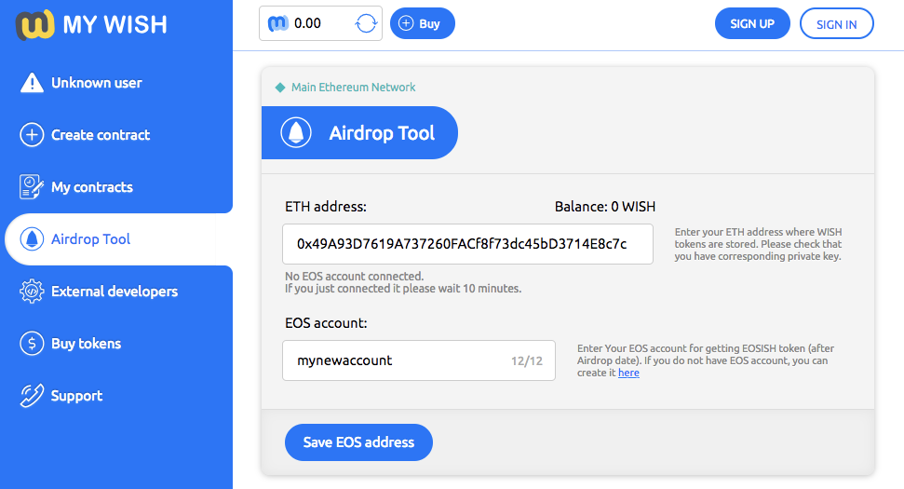Select Airdrop Tool in sidebar
The width and height of the screenshot is (904, 489).
[x=119, y=239]
